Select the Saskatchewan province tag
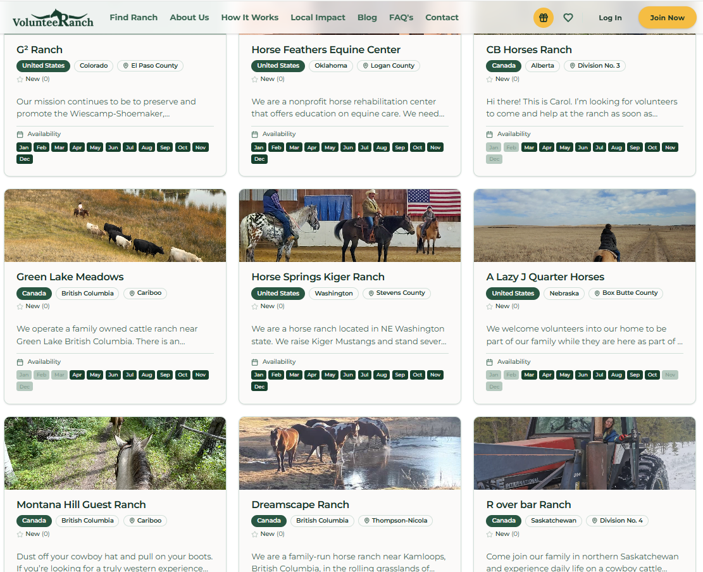The image size is (703, 572). (554, 521)
